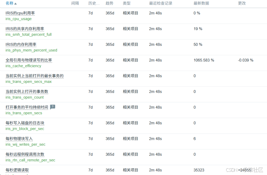Select the key iris_phys_mem_percent_used
The height and width of the screenshot is (175, 267).
coord(31,50)
